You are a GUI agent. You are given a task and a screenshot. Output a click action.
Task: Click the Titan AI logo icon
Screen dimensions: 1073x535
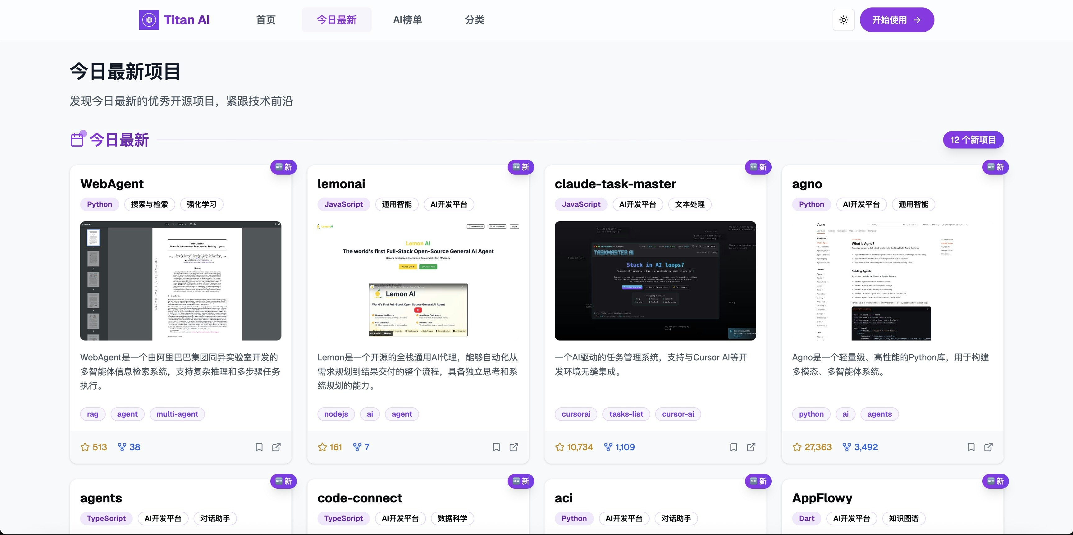[149, 20]
